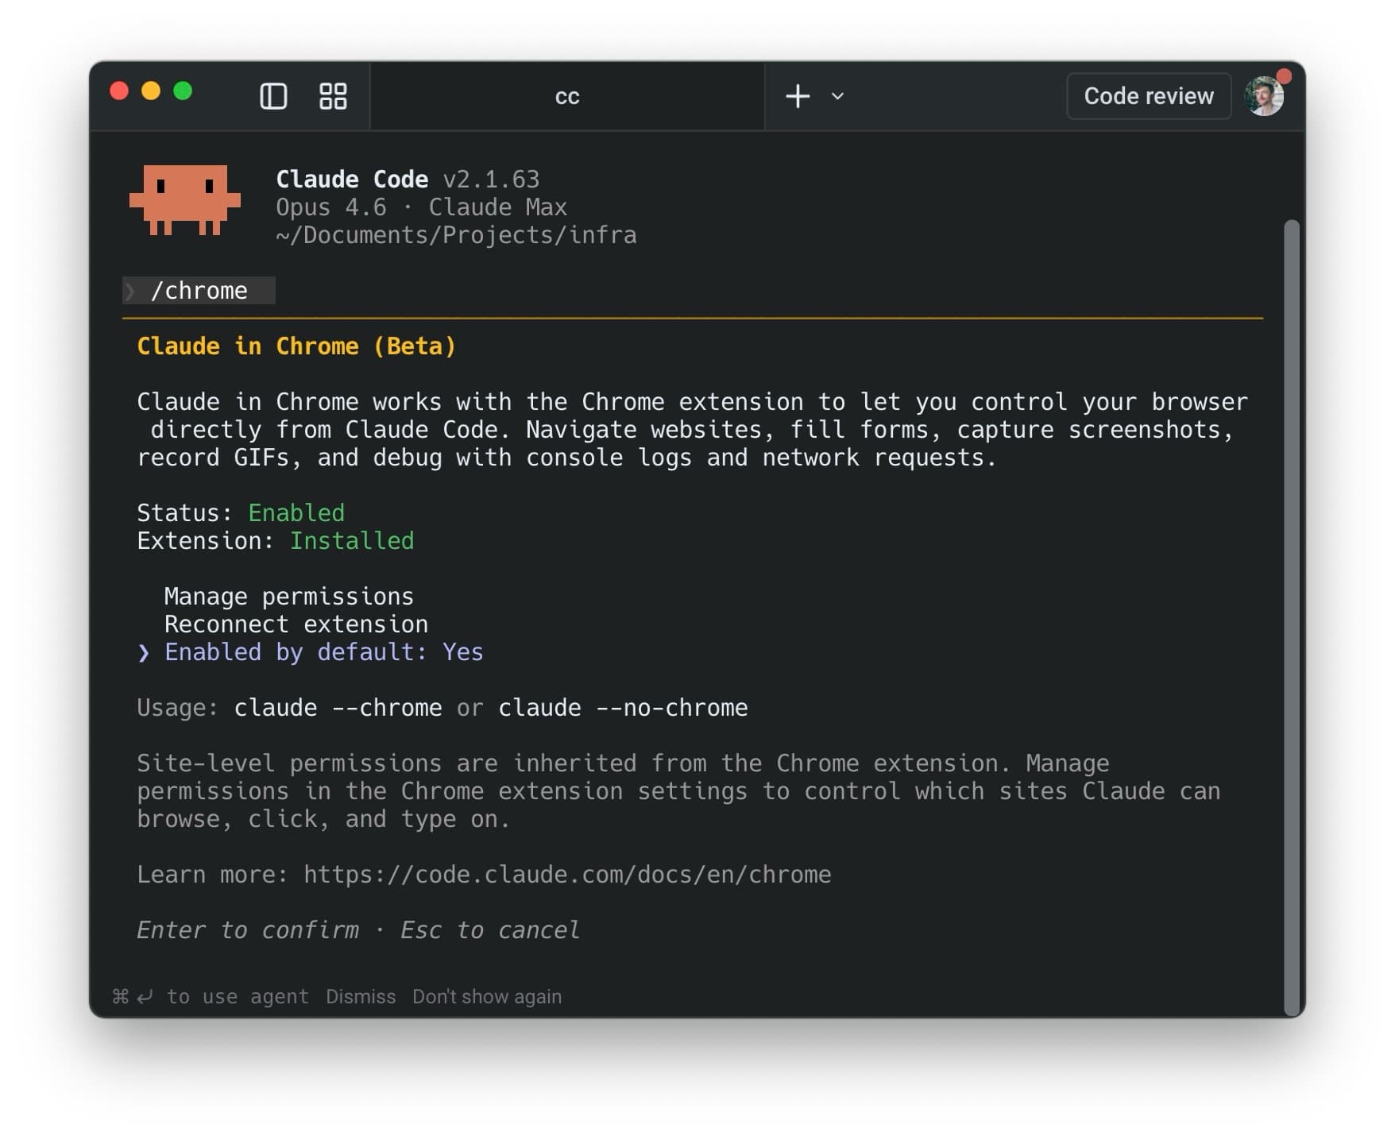The image size is (1395, 1136).
Task: Toggle the sidebar panel icon in the titlebar
Action: pos(273,96)
